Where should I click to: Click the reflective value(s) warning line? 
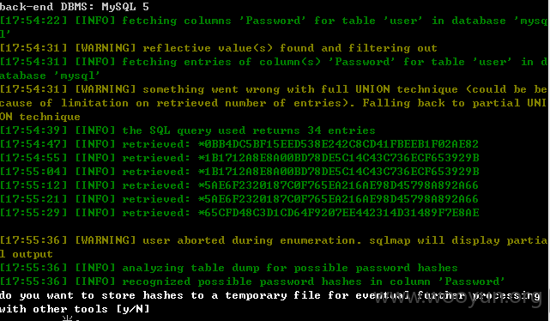click(219, 48)
